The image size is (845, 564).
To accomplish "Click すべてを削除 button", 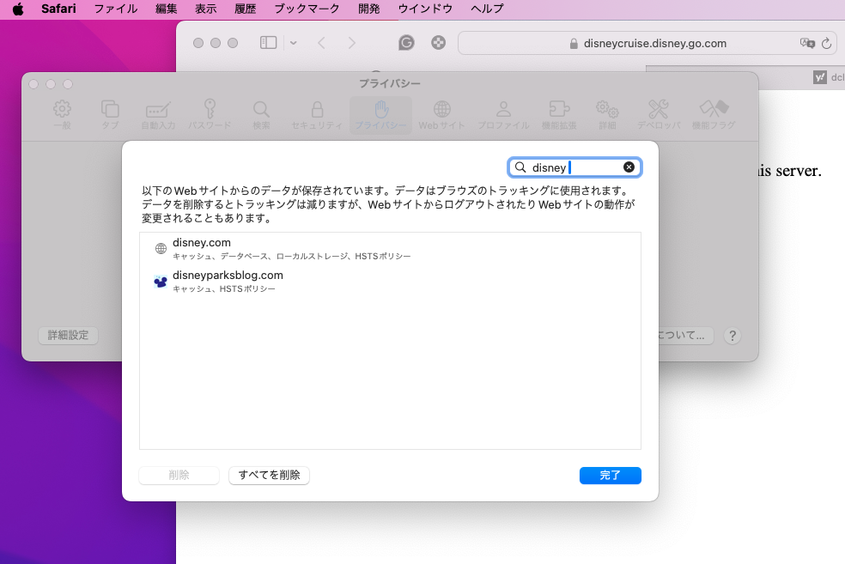I will point(269,475).
